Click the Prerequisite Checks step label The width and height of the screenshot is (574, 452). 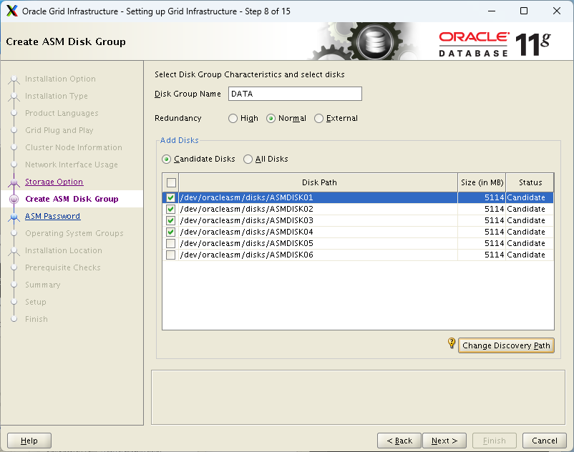coord(62,267)
